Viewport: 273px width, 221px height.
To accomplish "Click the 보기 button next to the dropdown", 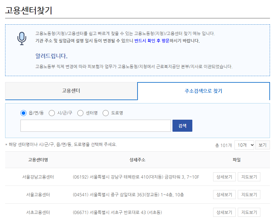I will pos(262,145).
